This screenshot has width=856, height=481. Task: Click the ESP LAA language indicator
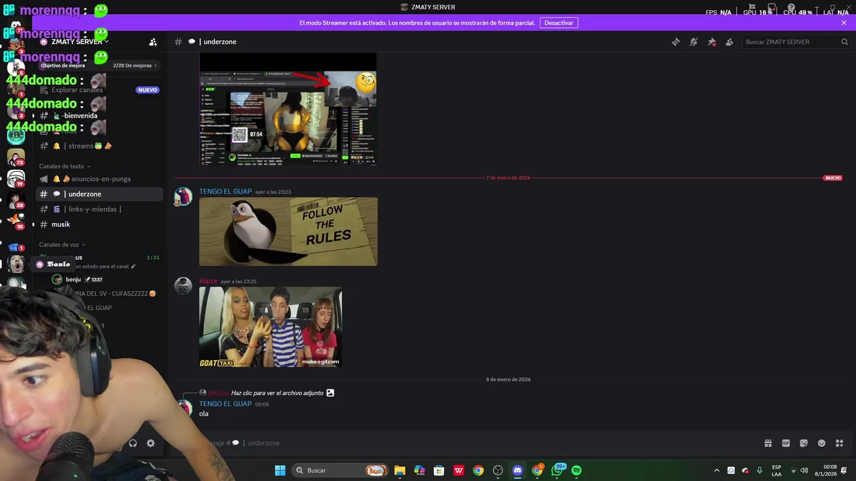(776, 470)
